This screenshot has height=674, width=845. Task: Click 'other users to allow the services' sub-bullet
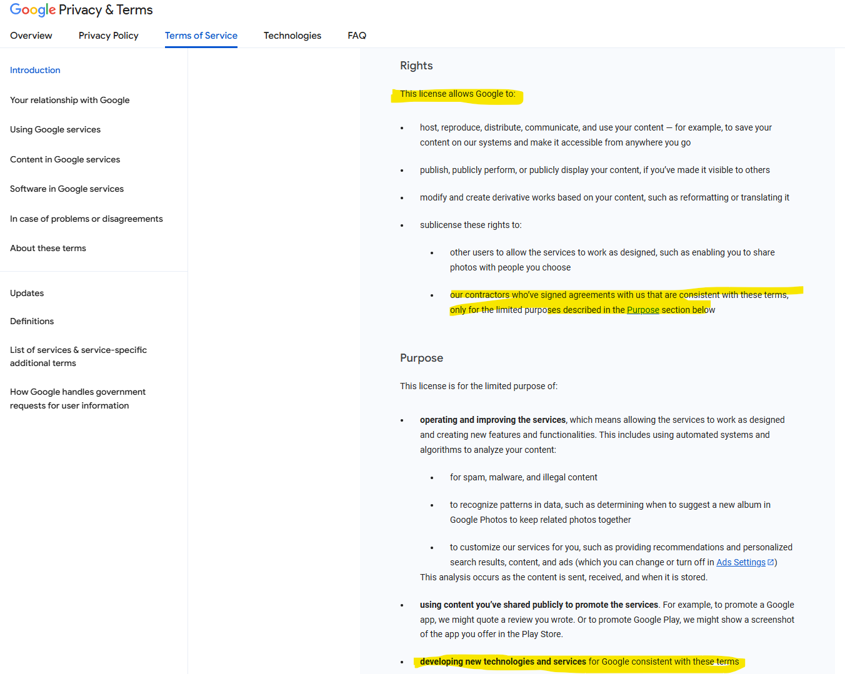(612, 260)
